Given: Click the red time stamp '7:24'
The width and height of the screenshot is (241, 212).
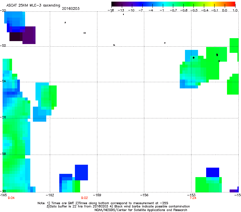Looking at the screenshot, I should click(x=193, y=198).
